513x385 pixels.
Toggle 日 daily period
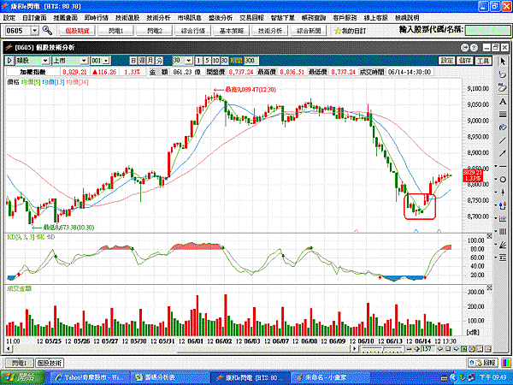133,61
